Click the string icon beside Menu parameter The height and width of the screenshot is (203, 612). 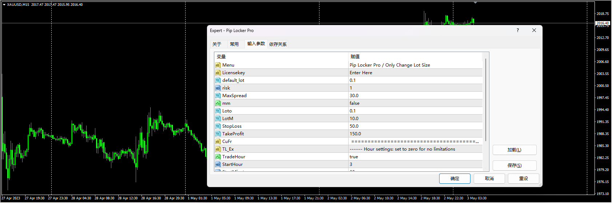pyautogui.click(x=218, y=65)
